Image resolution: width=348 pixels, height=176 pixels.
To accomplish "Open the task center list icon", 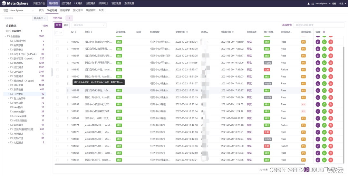I will point(313,4).
